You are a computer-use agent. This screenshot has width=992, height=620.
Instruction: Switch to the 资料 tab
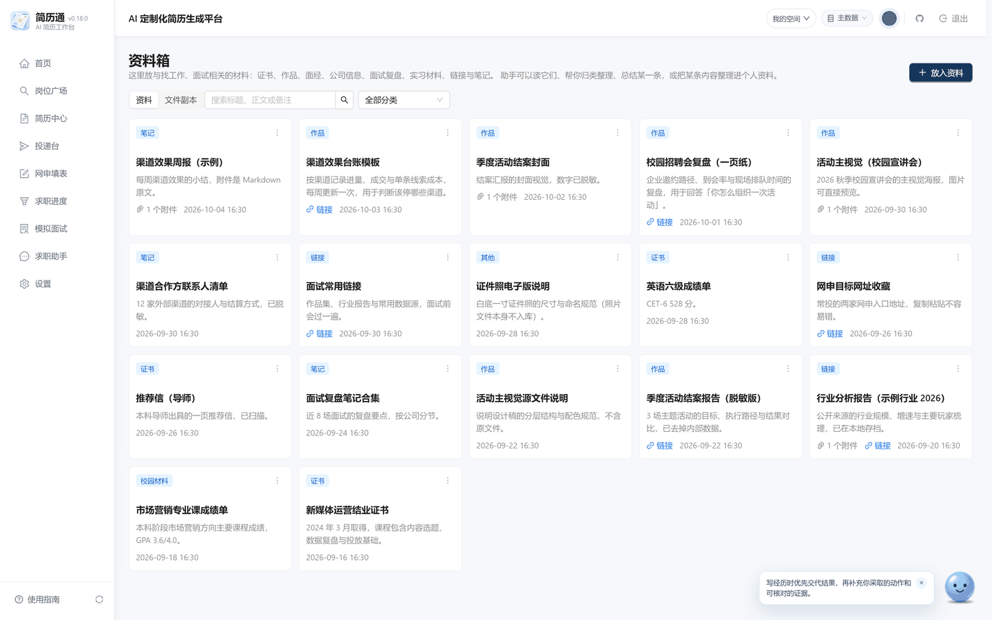tap(144, 100)
